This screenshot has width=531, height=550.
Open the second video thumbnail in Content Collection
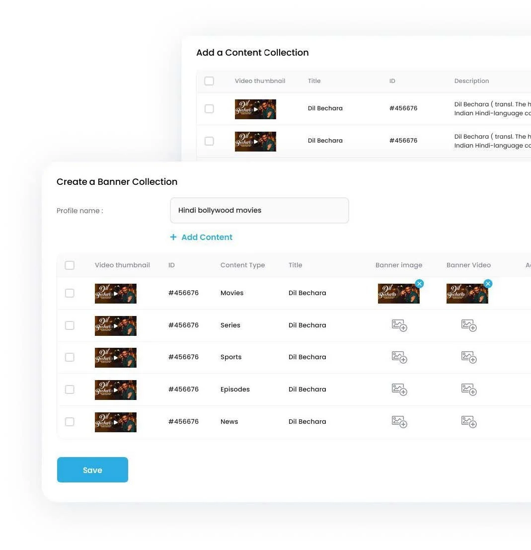(x=255, y=142)
